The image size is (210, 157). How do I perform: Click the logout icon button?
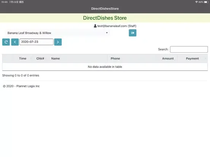pyautogui.click(x=133, y=33)
